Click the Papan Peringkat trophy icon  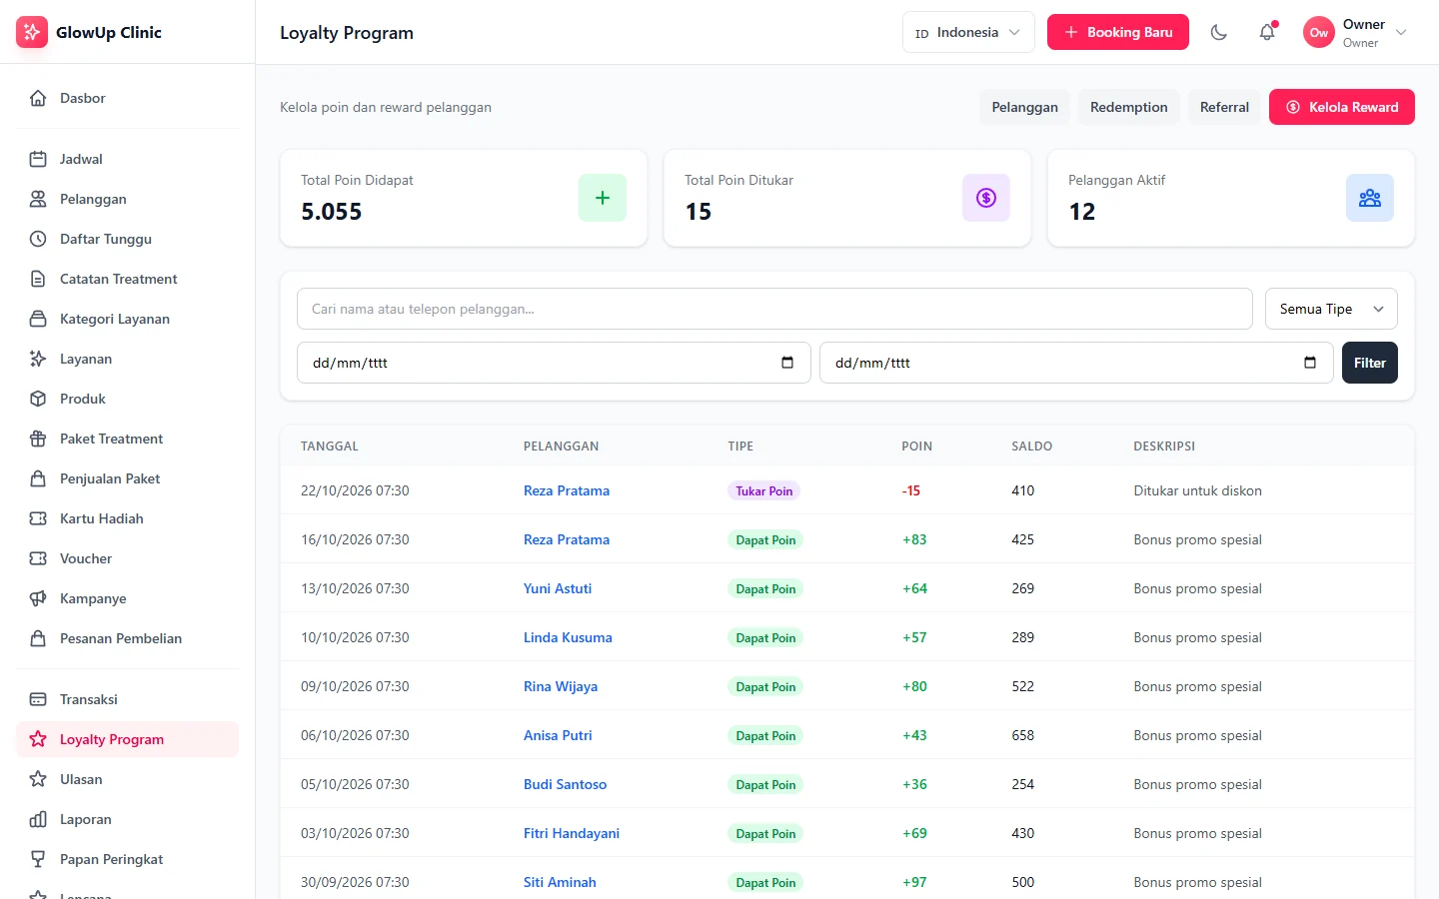pos(38,859)
